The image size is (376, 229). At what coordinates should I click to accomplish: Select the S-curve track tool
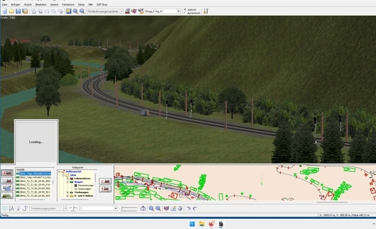pyautogui.click(x=25, y=208)
